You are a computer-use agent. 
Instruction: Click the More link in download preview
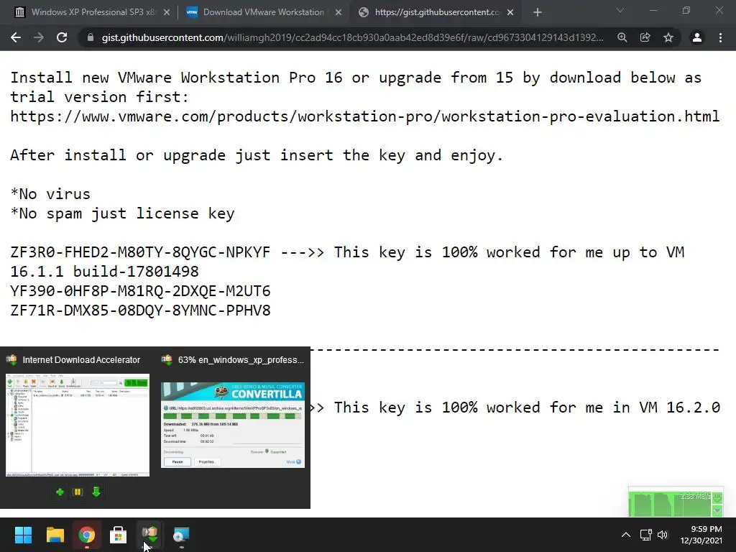tap(294, 462)
